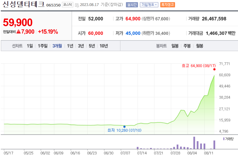The width and height of the screenshot is (238, 161).
Task: Click the stock name 신성델타테크
Action: (23, 4)
